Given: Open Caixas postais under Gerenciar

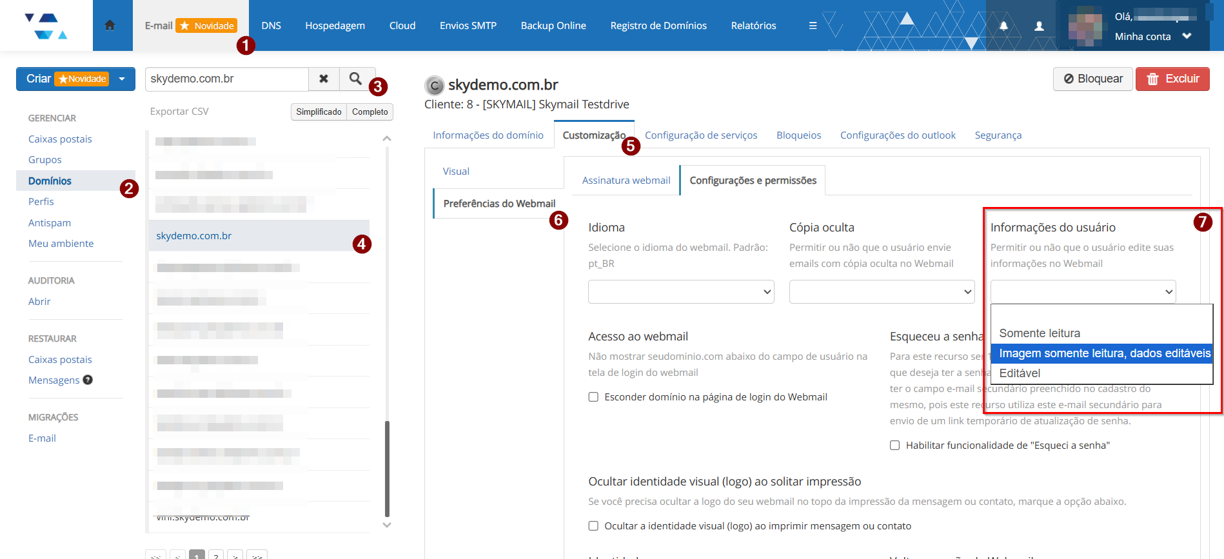Looking at the screenshot, I should (60, 139).
